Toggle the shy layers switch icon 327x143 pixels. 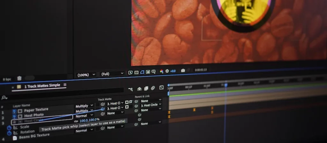point(139,89)
